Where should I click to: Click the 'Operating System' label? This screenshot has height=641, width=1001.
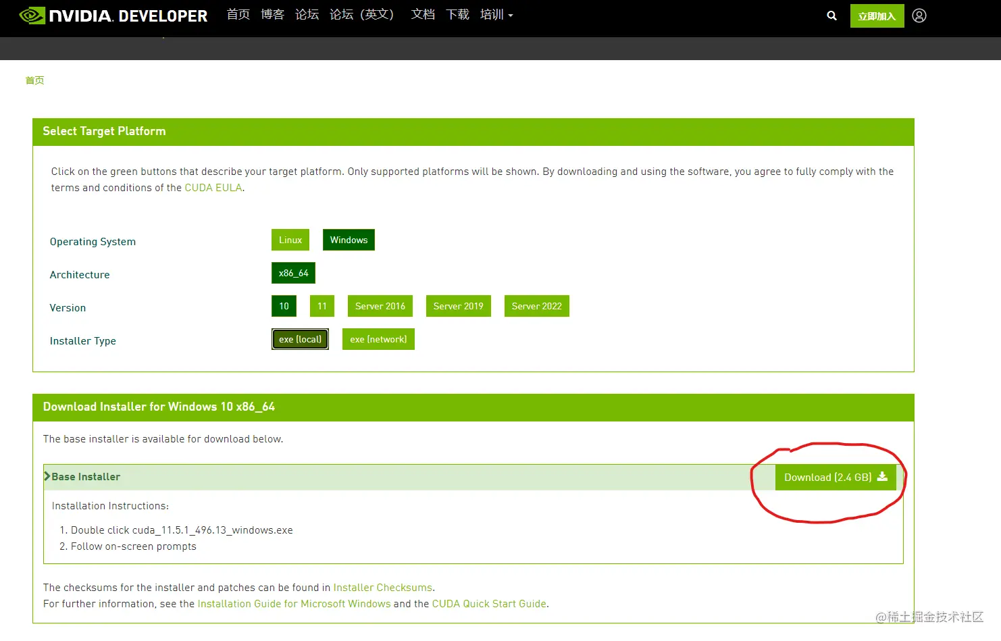click(93, 242)
